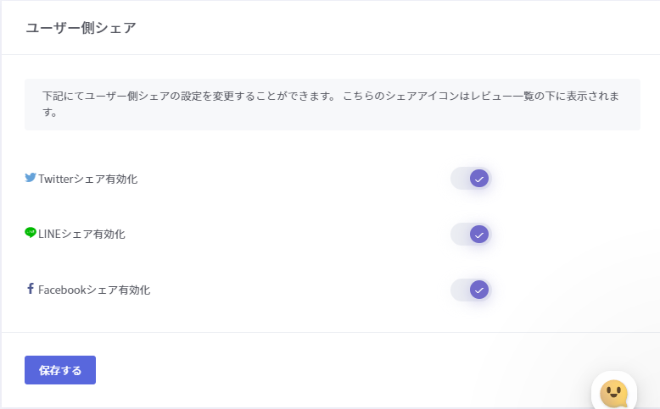
Task: Click the checkmark knob on Twitter switch
Action: 479,179
